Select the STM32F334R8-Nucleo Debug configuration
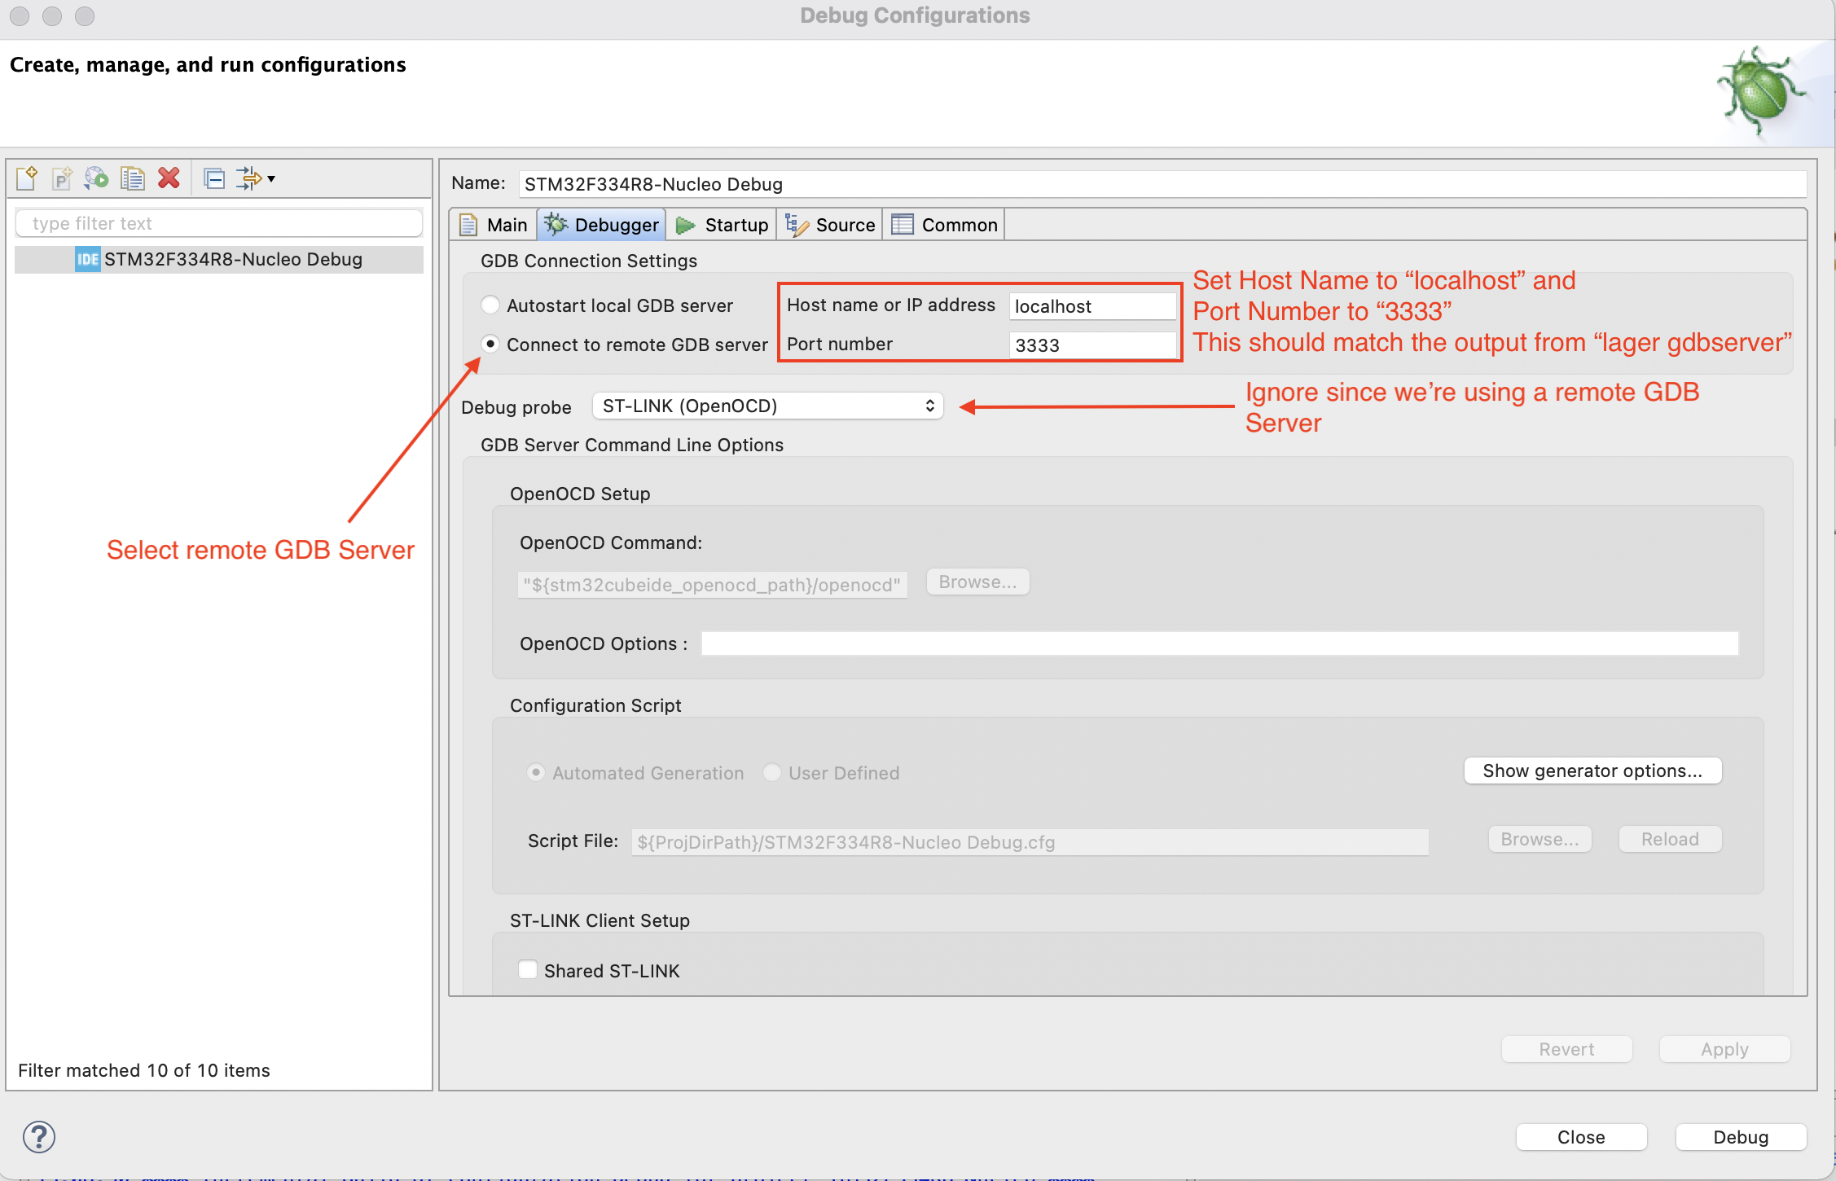 pos(219,259)
